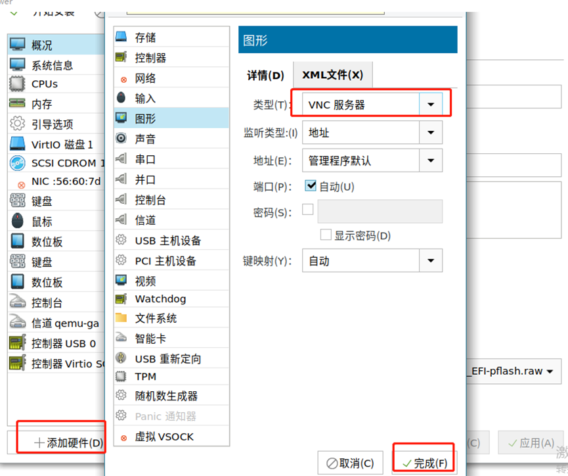Select NIC :56:60:7d entry
Viewport: 568px width, 476px height.
click(x=56, y=181)
